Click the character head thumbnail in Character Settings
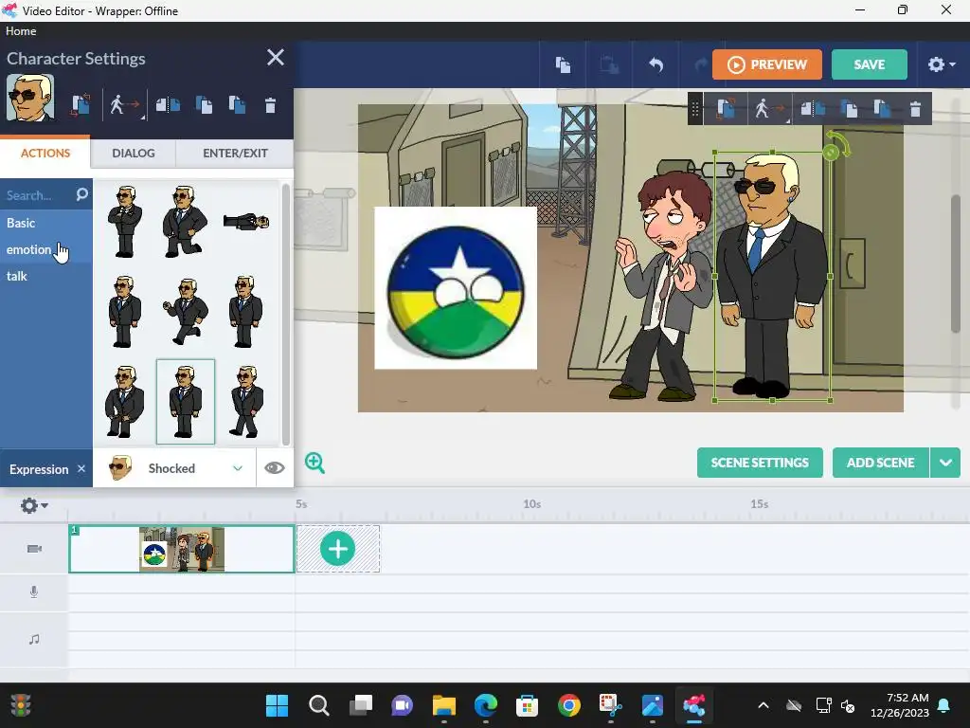This screenshot has width=970, height=728. (30, 98)
